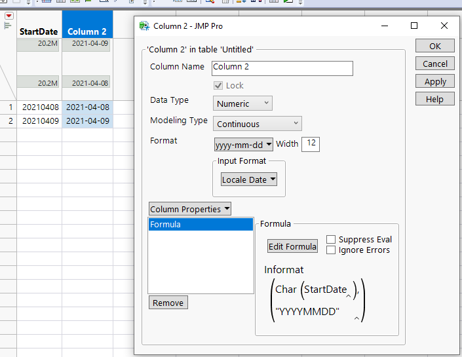This screenshot has width=462, height=357.
Task: Toggle the Lock checkbox
Action: [x=218, y=86]
